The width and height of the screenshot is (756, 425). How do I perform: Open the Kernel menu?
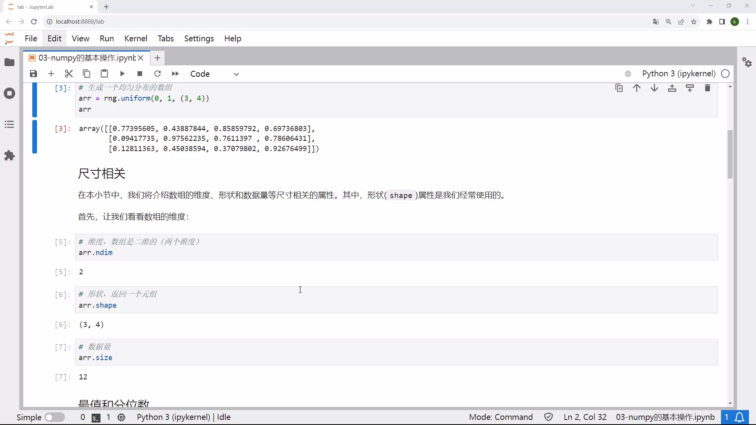pos(136,39)
